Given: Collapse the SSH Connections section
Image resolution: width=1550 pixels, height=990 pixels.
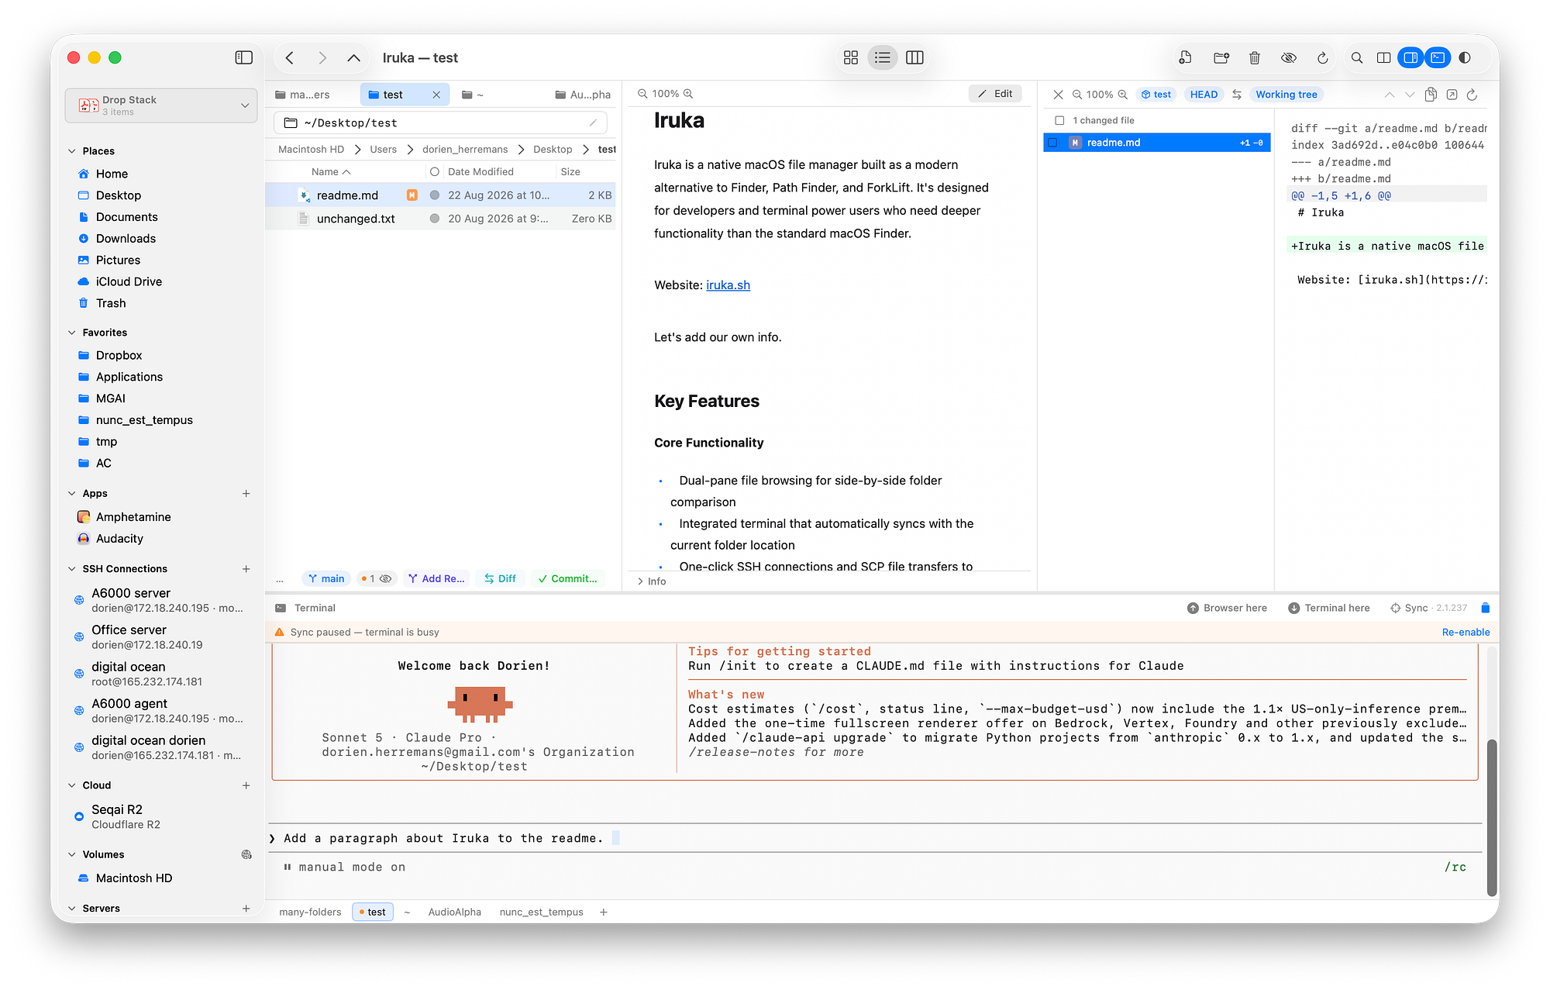Looking at the screenshot, I should 72,569.
